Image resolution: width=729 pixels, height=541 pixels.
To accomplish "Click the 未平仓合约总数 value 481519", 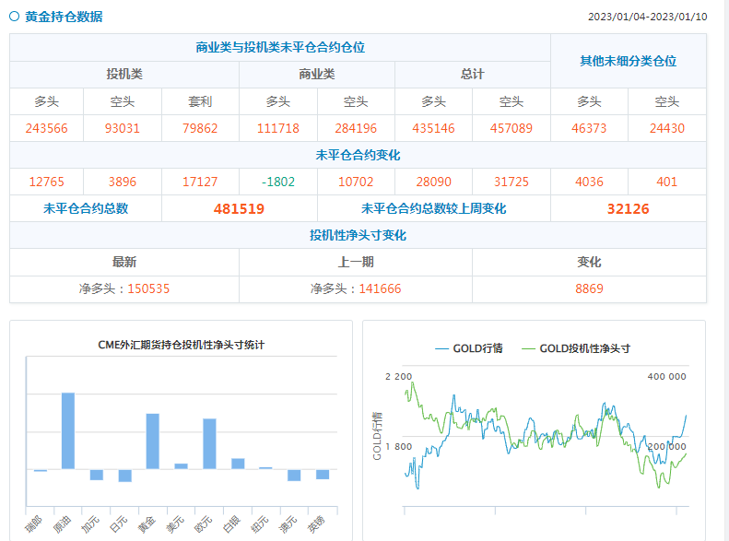I will [239, 209].
